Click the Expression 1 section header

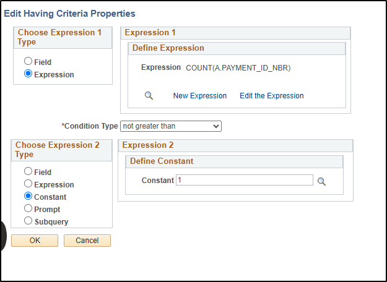click(x=235, y=33)
